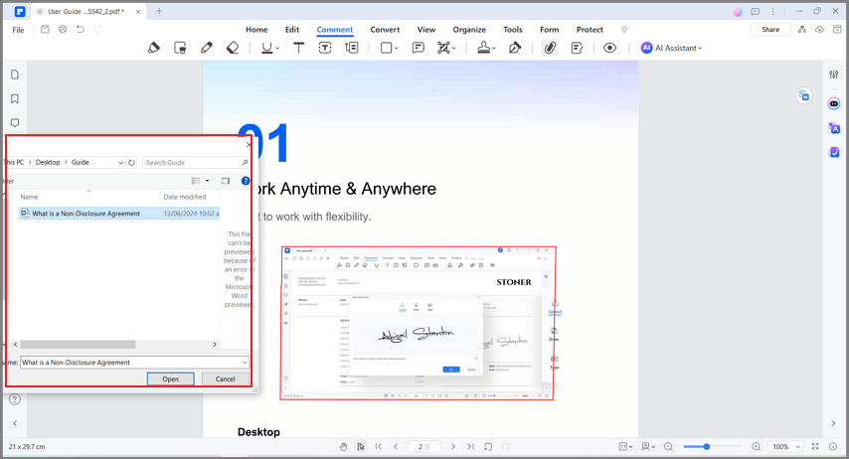The height and width of the screenshot is (459, 849).
Task: Click the Print icon
Action: [x=63, y=29]
